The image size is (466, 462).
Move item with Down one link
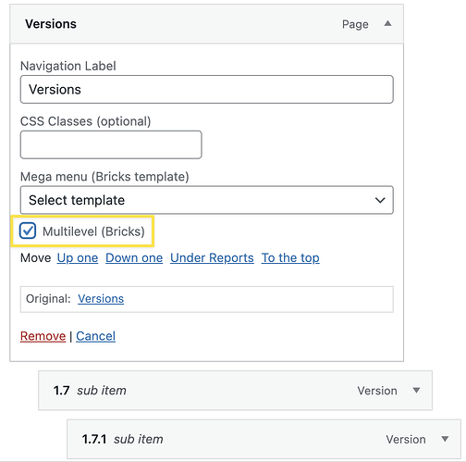click(134, 257)
